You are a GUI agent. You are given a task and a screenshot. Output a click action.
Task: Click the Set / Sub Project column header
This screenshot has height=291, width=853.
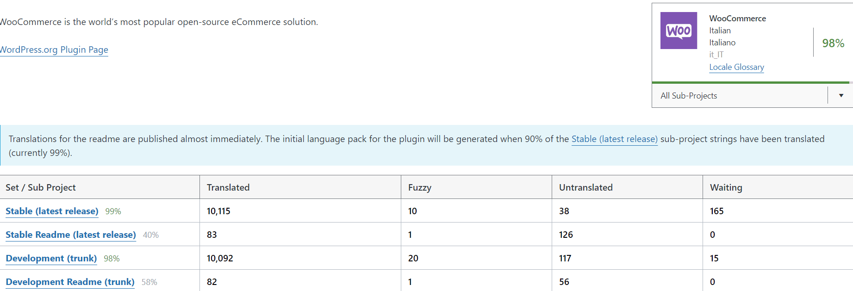point(41,187)
